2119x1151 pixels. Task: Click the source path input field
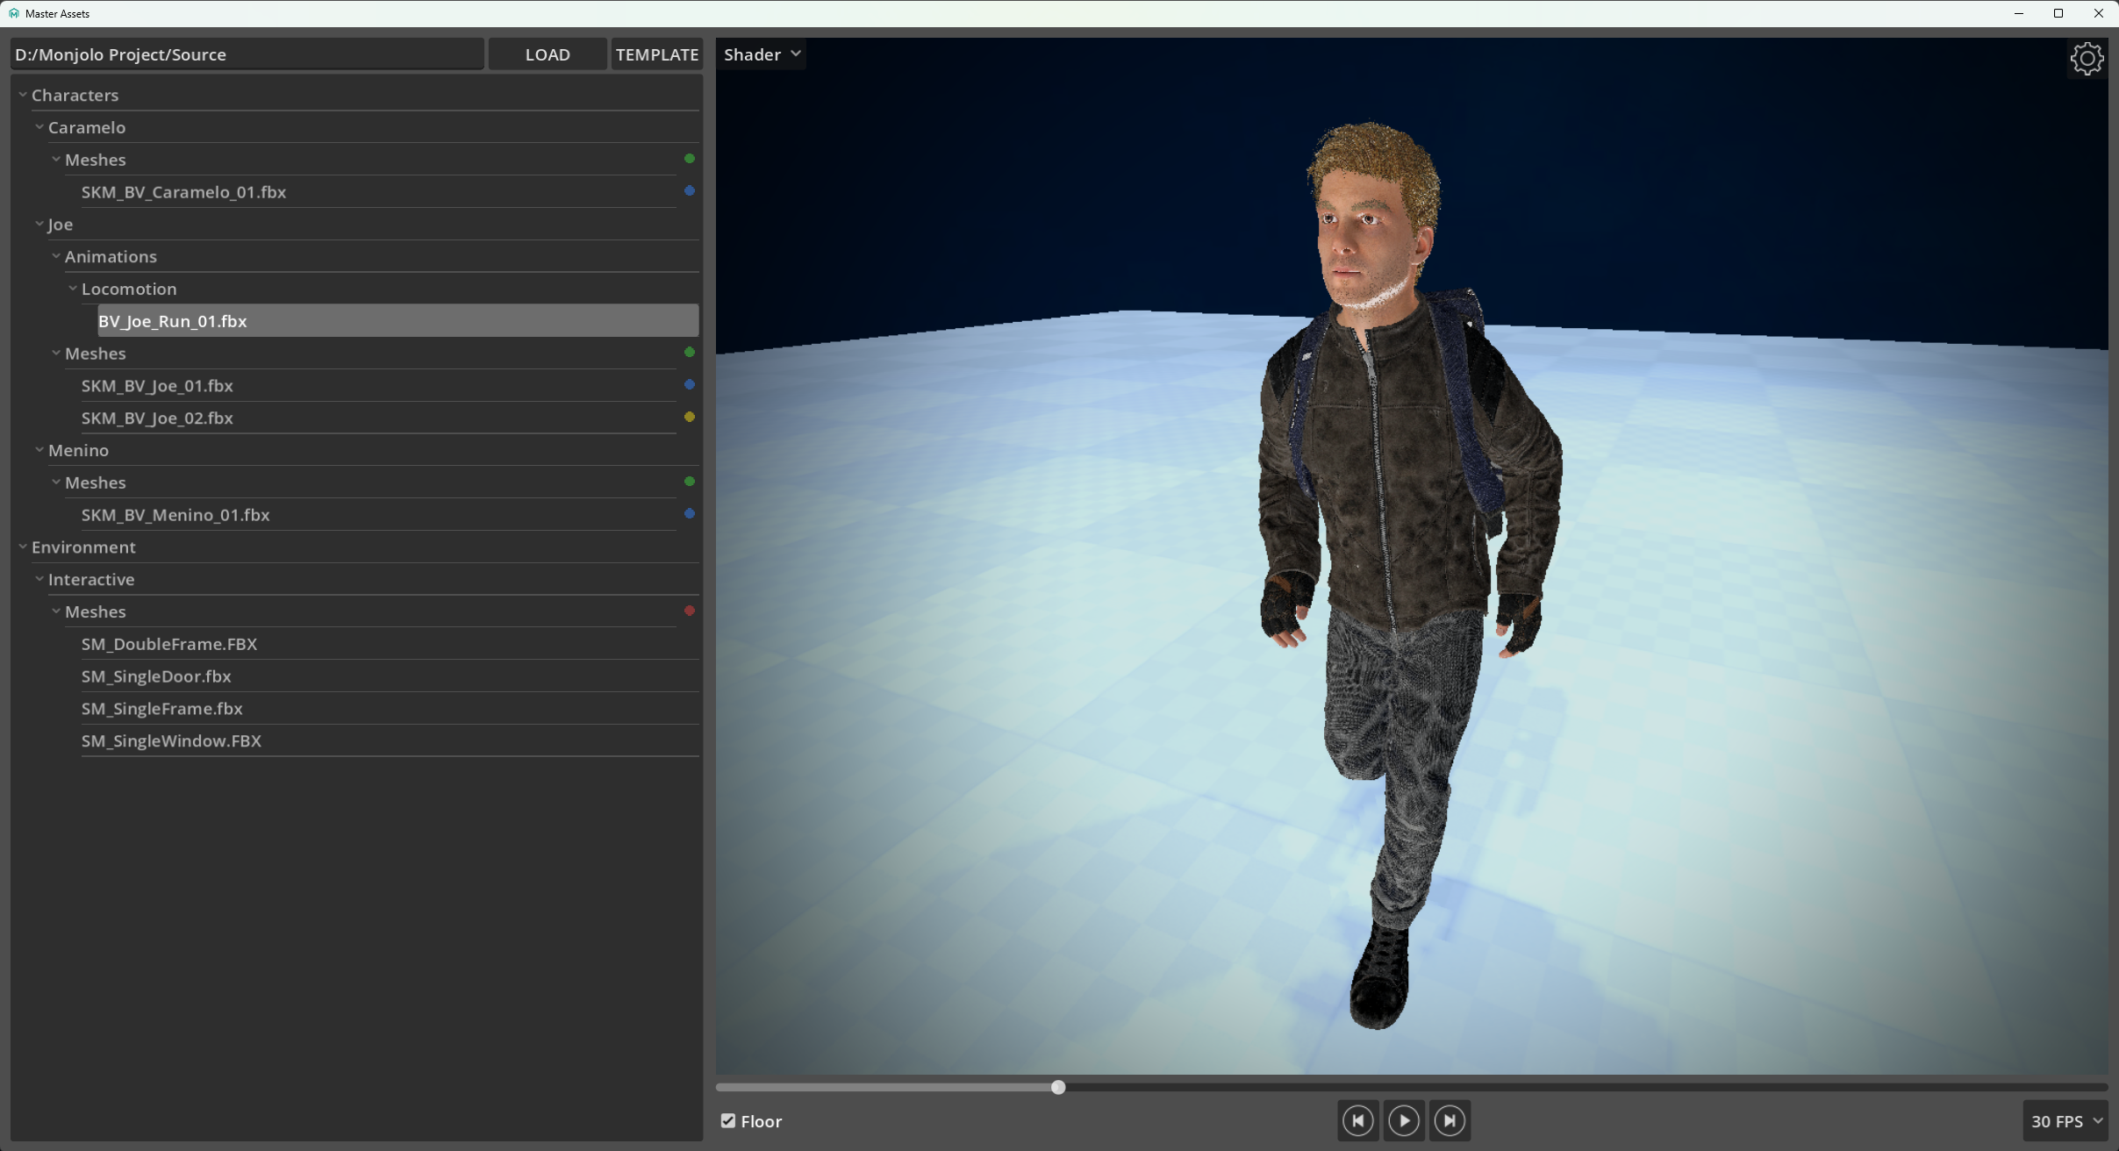click(x=247, y=54)
